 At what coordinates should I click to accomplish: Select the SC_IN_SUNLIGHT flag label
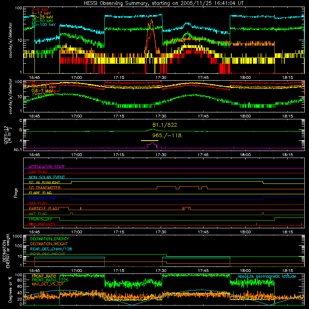pyautogui.click(x=44, y=182)
